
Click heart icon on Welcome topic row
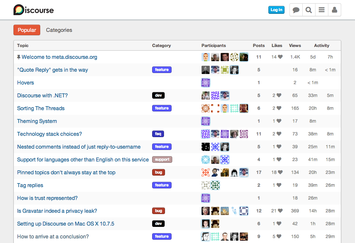coord(280,57)
